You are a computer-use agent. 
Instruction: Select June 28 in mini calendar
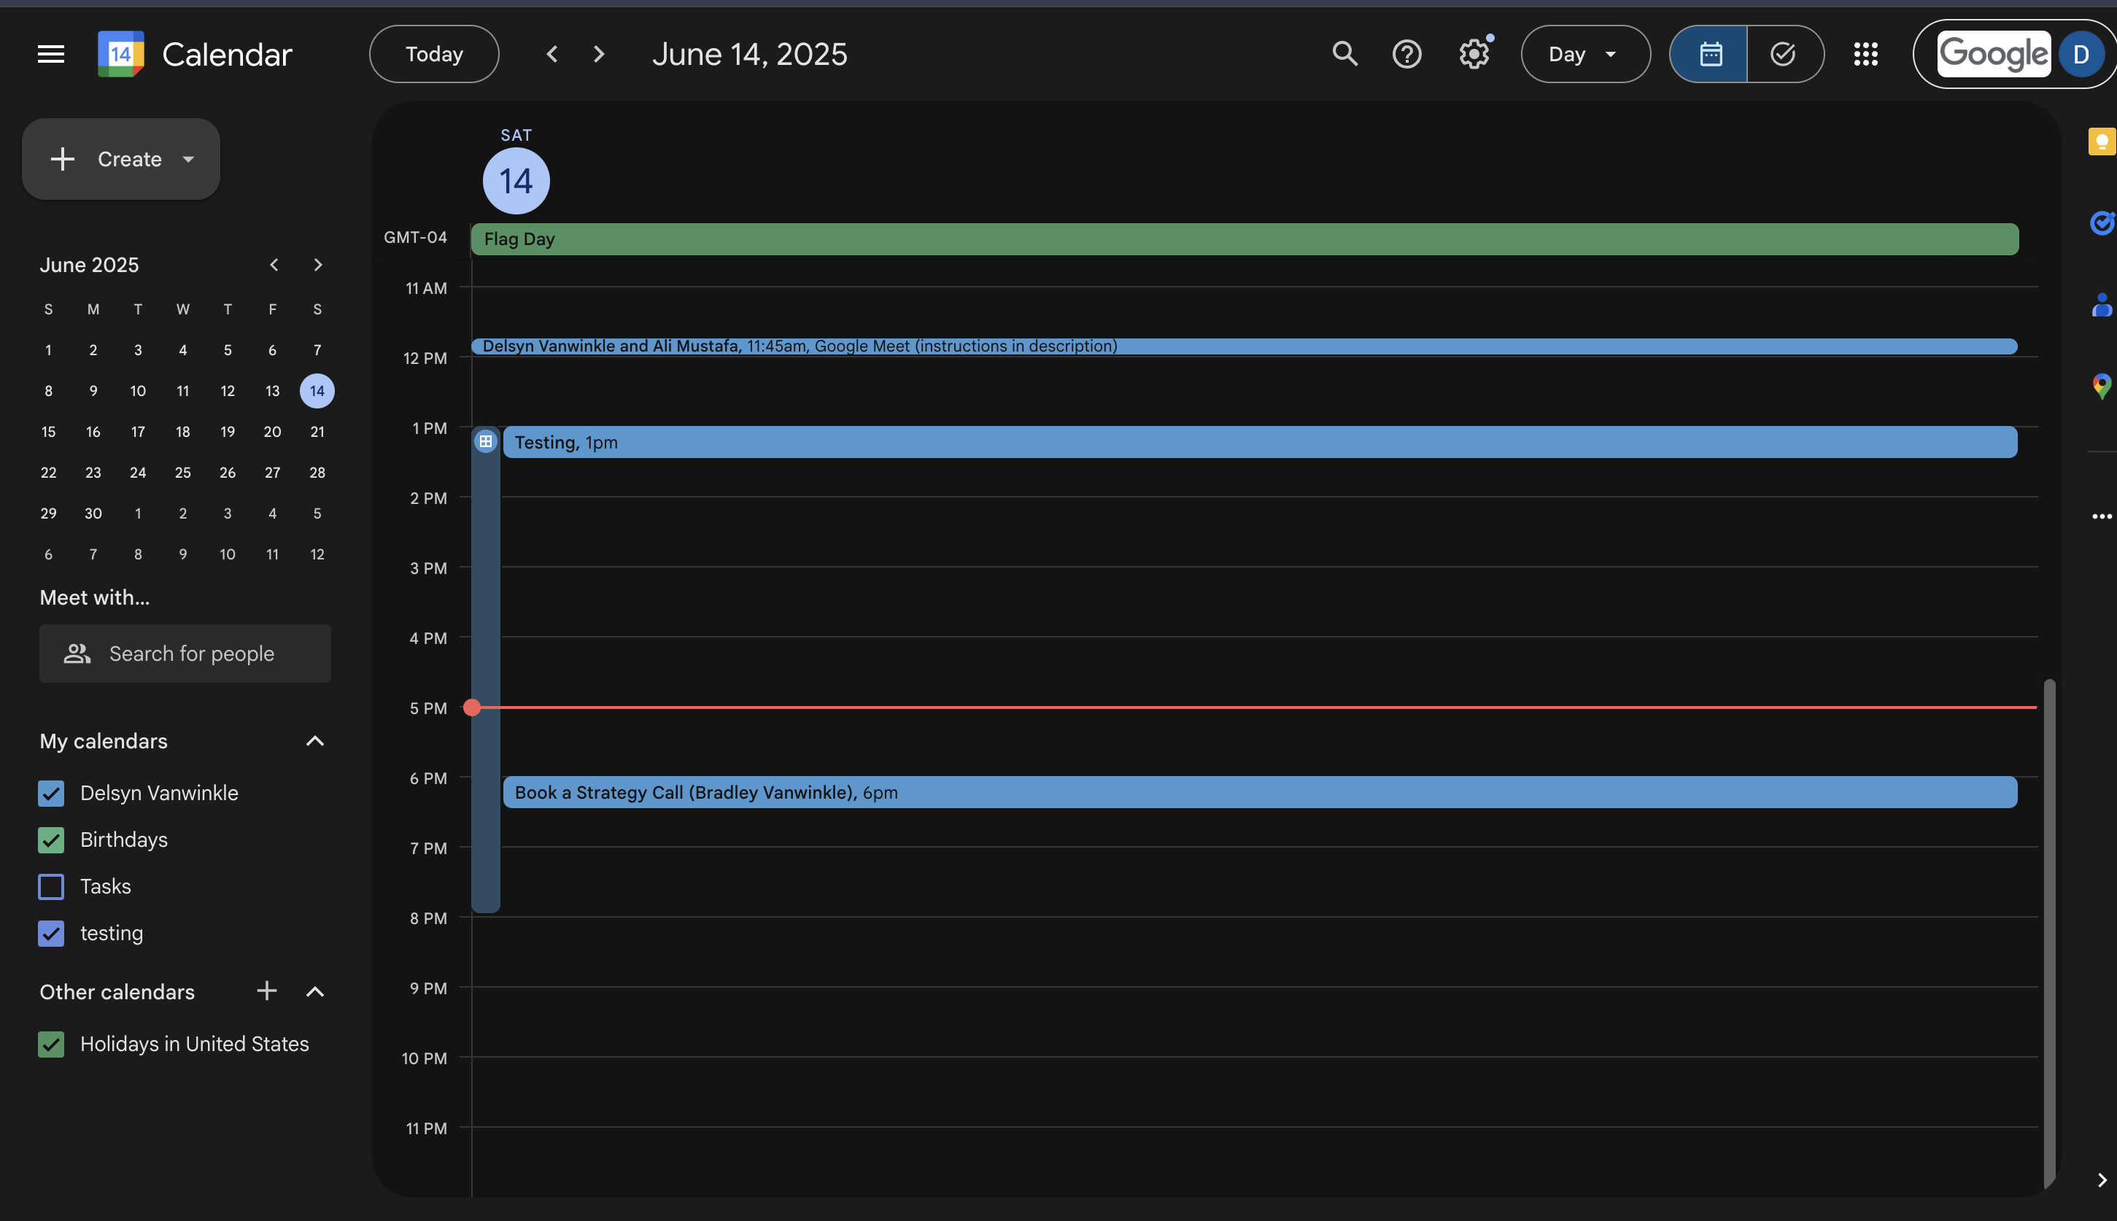coord(317,473)
